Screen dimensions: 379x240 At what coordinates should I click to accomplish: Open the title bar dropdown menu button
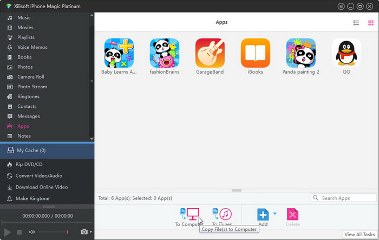pos(341,6)
